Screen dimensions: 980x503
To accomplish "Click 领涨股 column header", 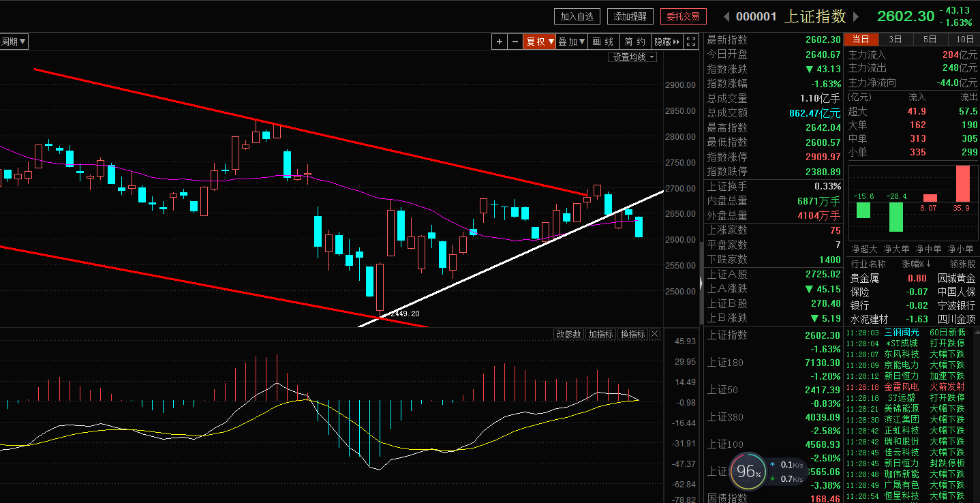I will [963, 264].
